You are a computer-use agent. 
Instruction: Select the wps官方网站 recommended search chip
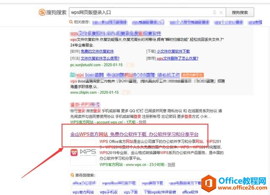(x=83, y=192)
